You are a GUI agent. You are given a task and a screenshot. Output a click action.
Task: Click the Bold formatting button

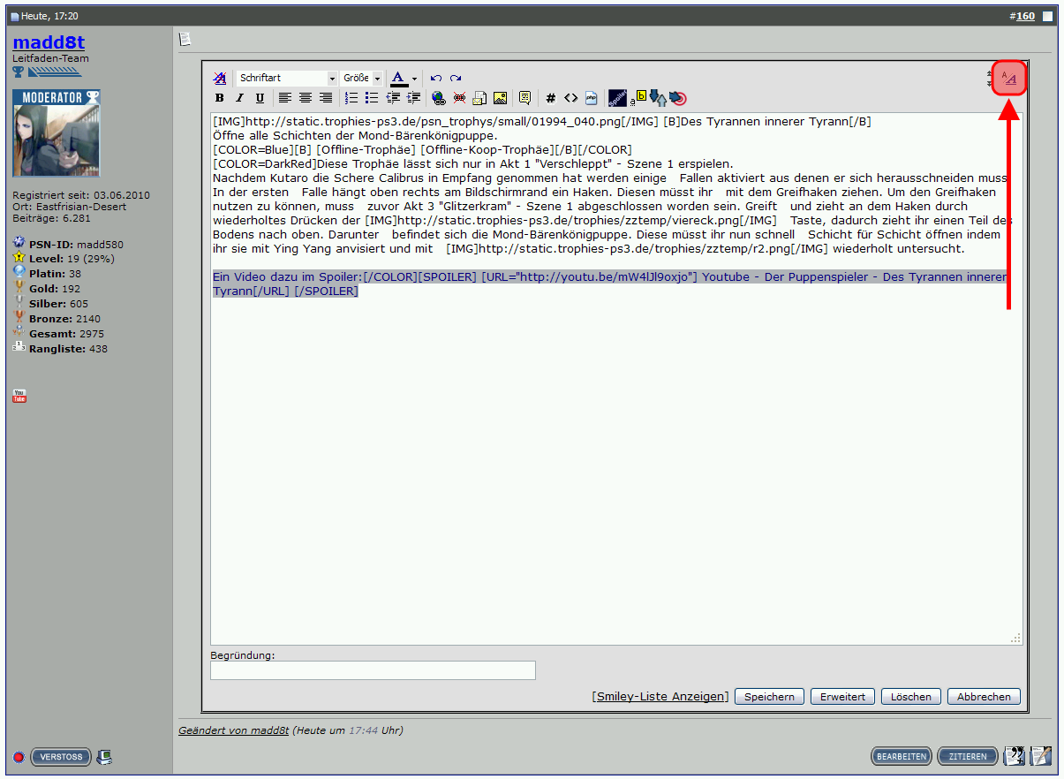pos(220,98)
